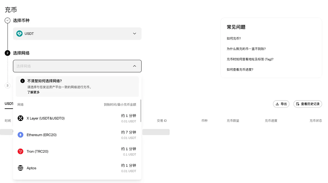The width and height of the screenshot is (328, 183).
Task: Click the step 2 circle marker
Action: pyautogui.click(x=8, y=53)
